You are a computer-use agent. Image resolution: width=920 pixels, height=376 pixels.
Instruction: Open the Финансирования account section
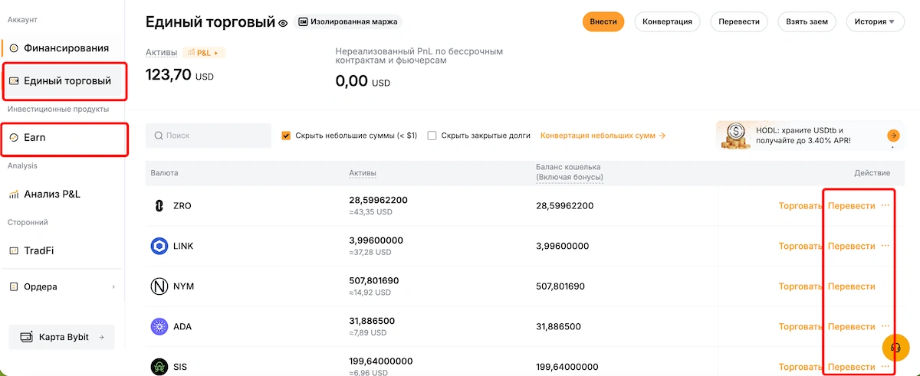point(64,48)
